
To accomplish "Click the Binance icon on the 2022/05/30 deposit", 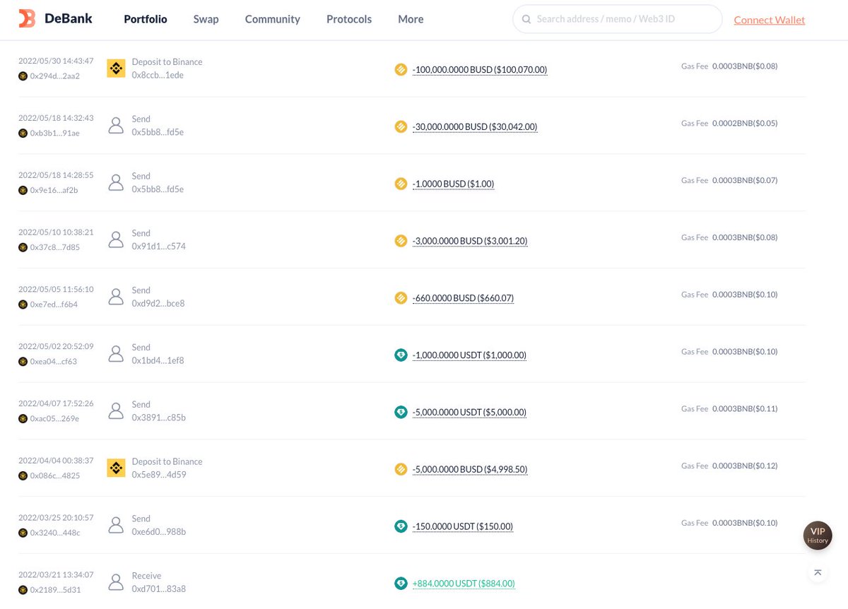I will pos(116,69).
